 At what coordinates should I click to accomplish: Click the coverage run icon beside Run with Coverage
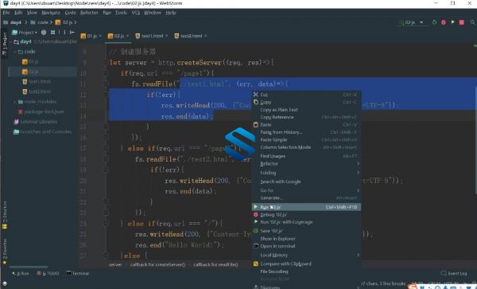point(256,221)
